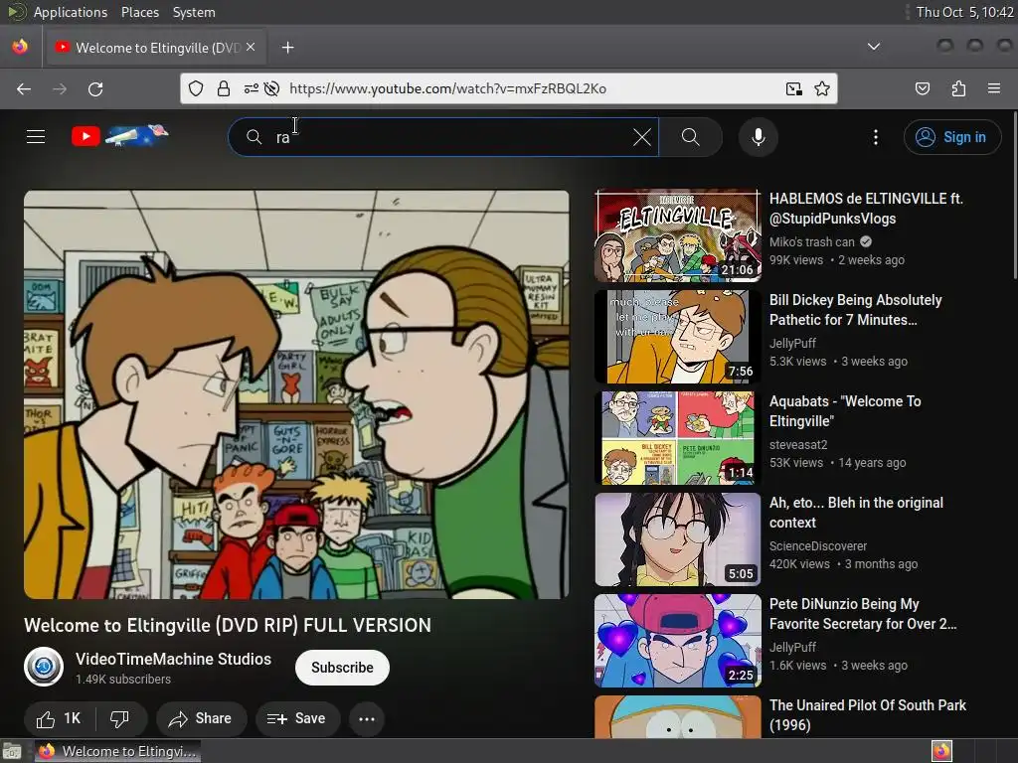
Task: Select the Welcome to Eltingville tab
Action: coord(154,48)
